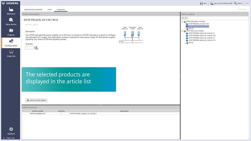This screenshot has height=141, width=251.
Task: Select SITOP redundancy modules tree folder
Action: click(195, 22)
